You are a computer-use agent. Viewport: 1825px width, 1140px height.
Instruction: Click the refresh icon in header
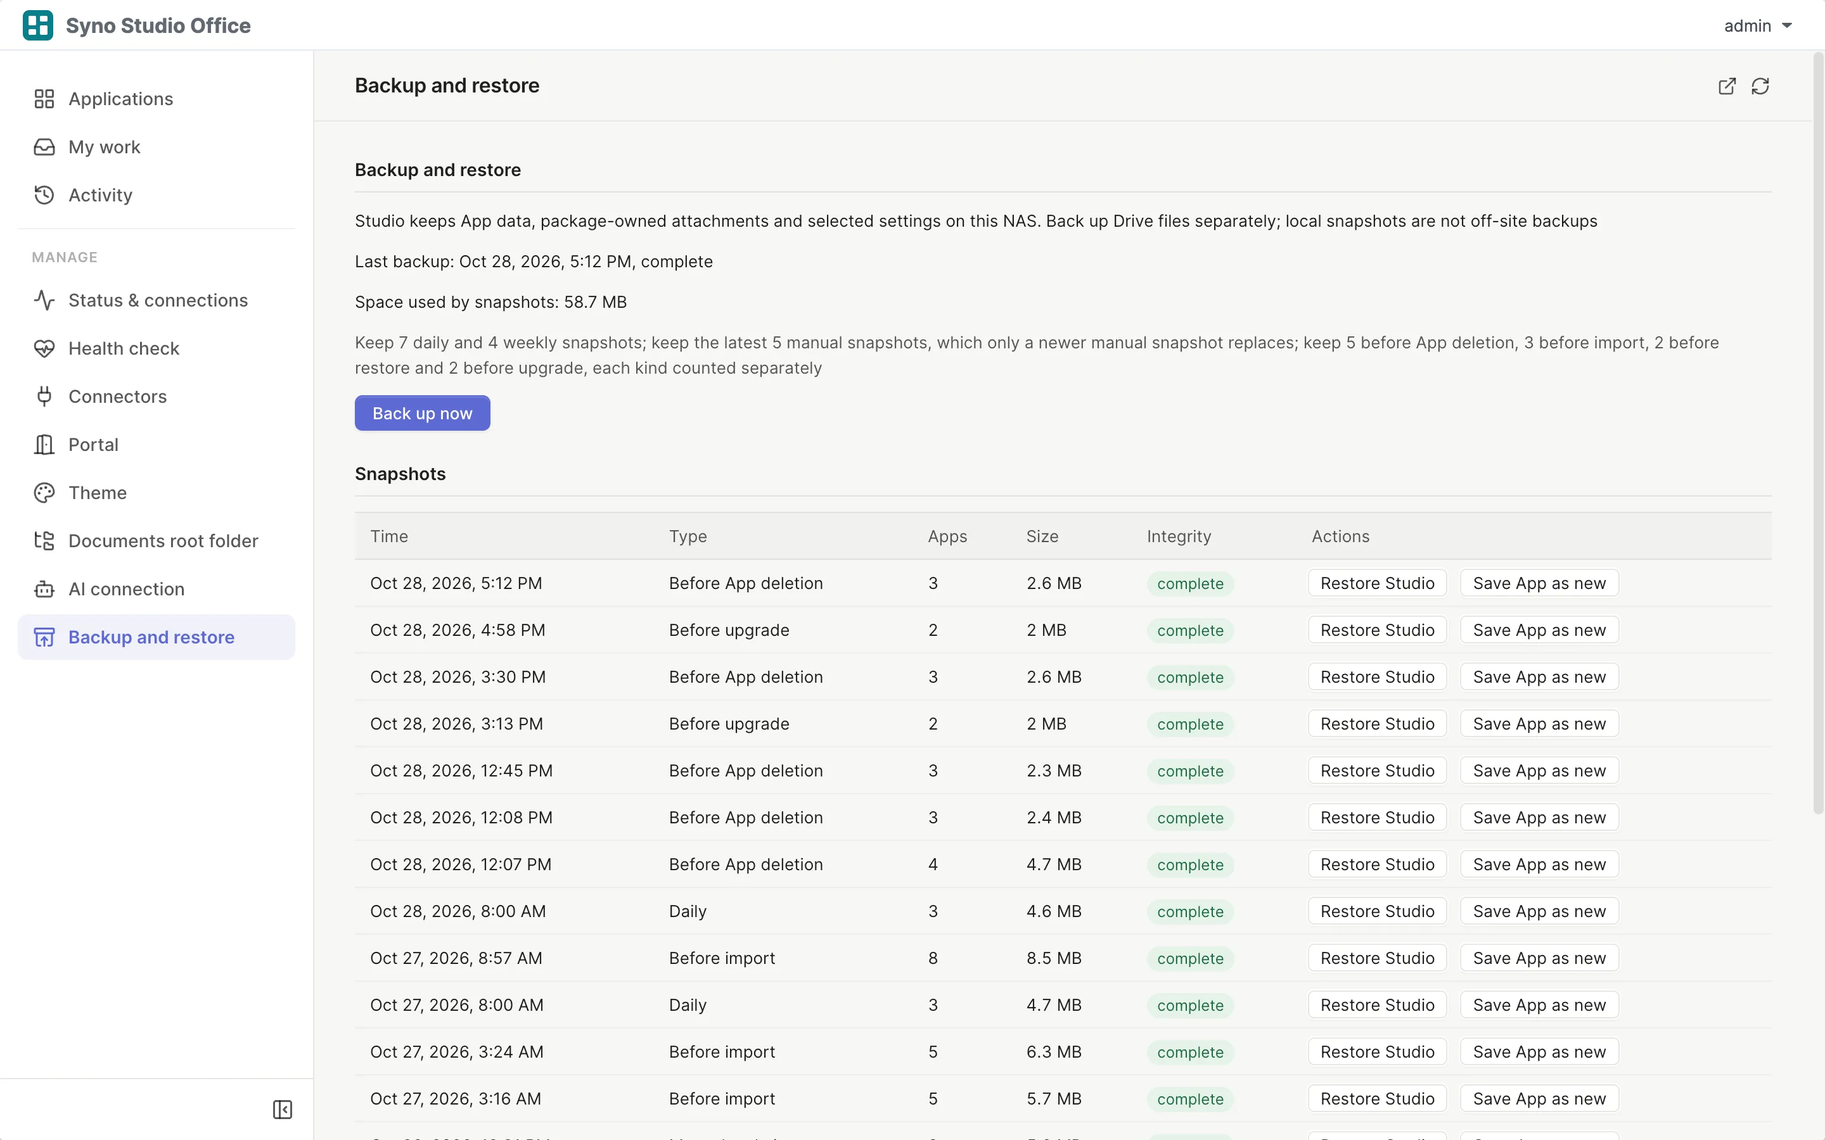coord(1760,86)
